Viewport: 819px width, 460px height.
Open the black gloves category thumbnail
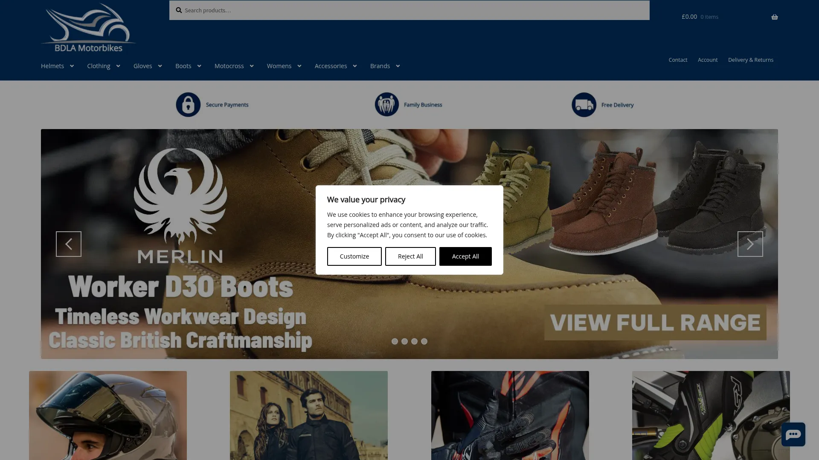510,415
